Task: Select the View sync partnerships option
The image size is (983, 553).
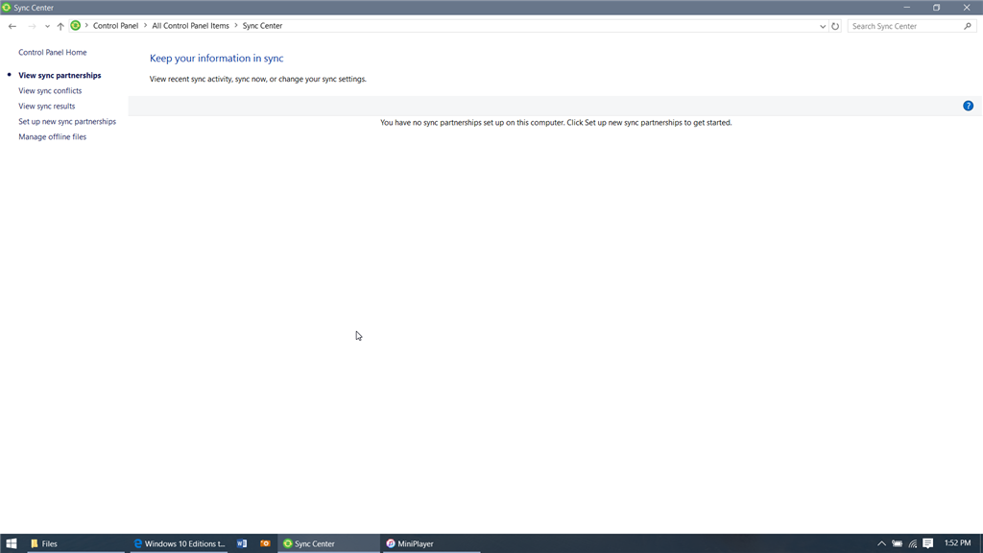Action: click(x=60, y=74)
